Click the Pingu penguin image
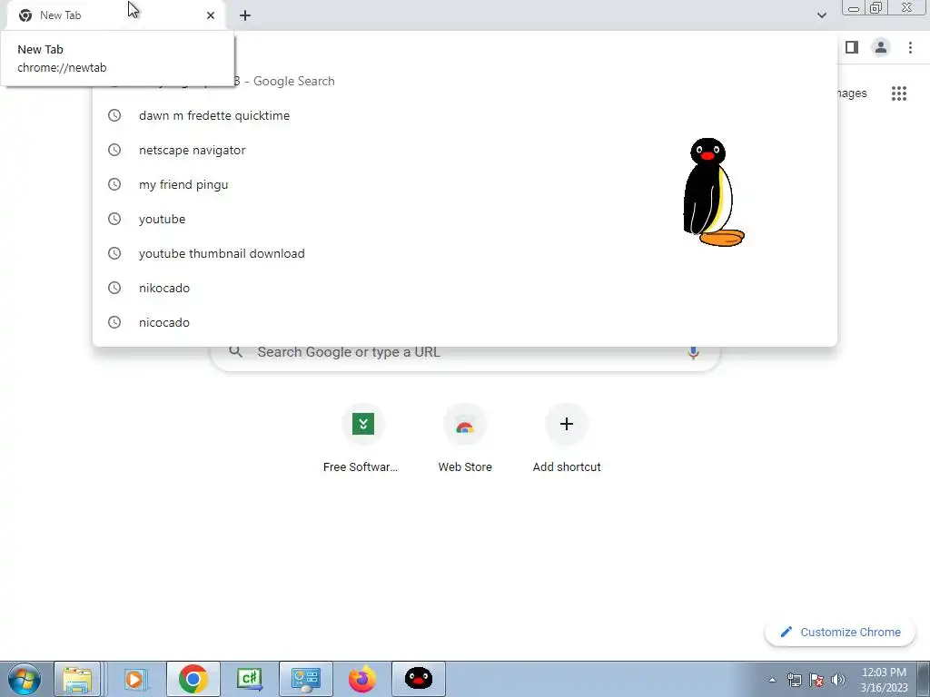 tap(714, 192)
